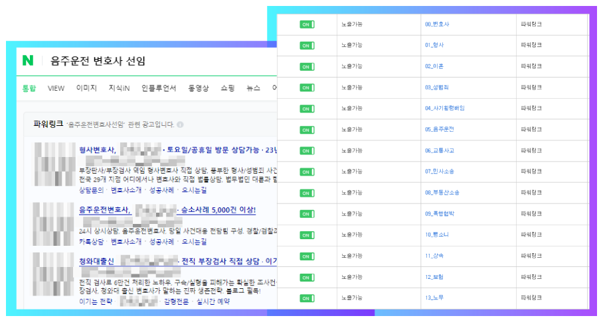Select the 통합 search tab

coord(29,88)
